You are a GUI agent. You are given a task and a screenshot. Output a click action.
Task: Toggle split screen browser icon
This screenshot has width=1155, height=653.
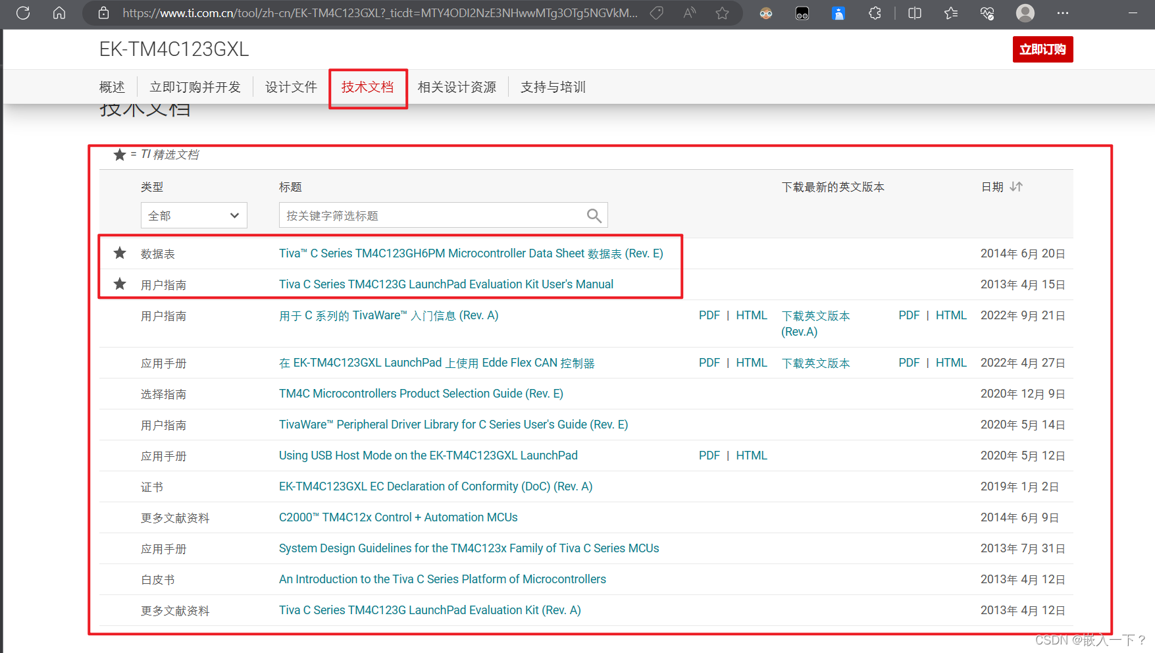(915, 13)
